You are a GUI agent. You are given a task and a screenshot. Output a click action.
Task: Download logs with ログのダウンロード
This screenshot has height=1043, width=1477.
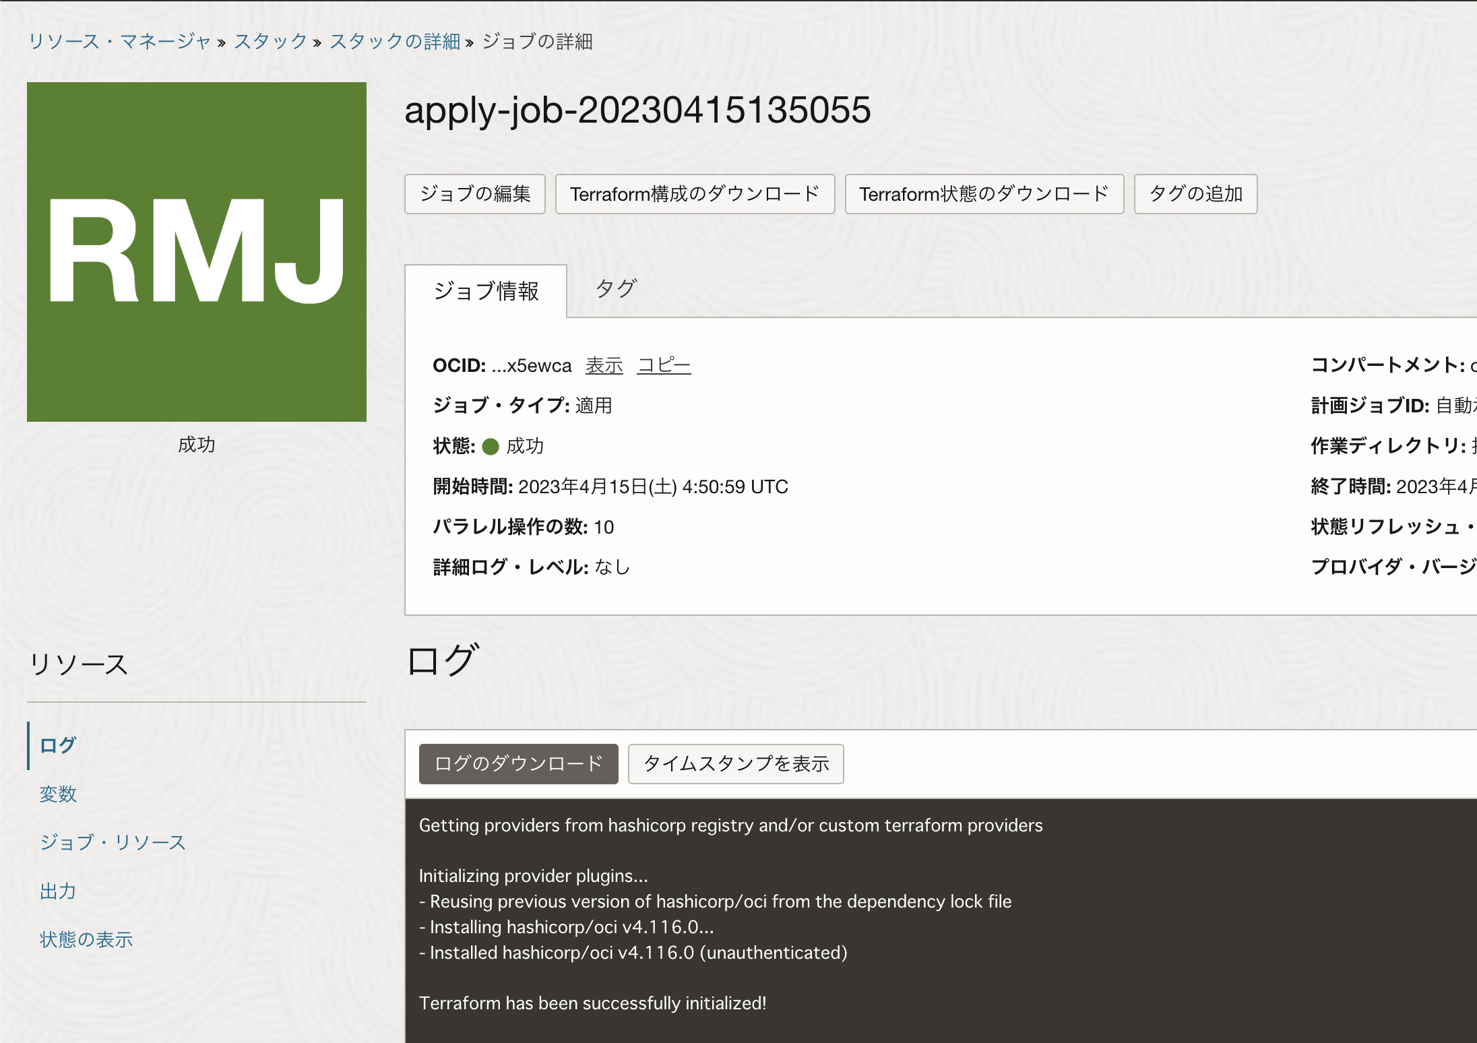[x=518, y=764]
